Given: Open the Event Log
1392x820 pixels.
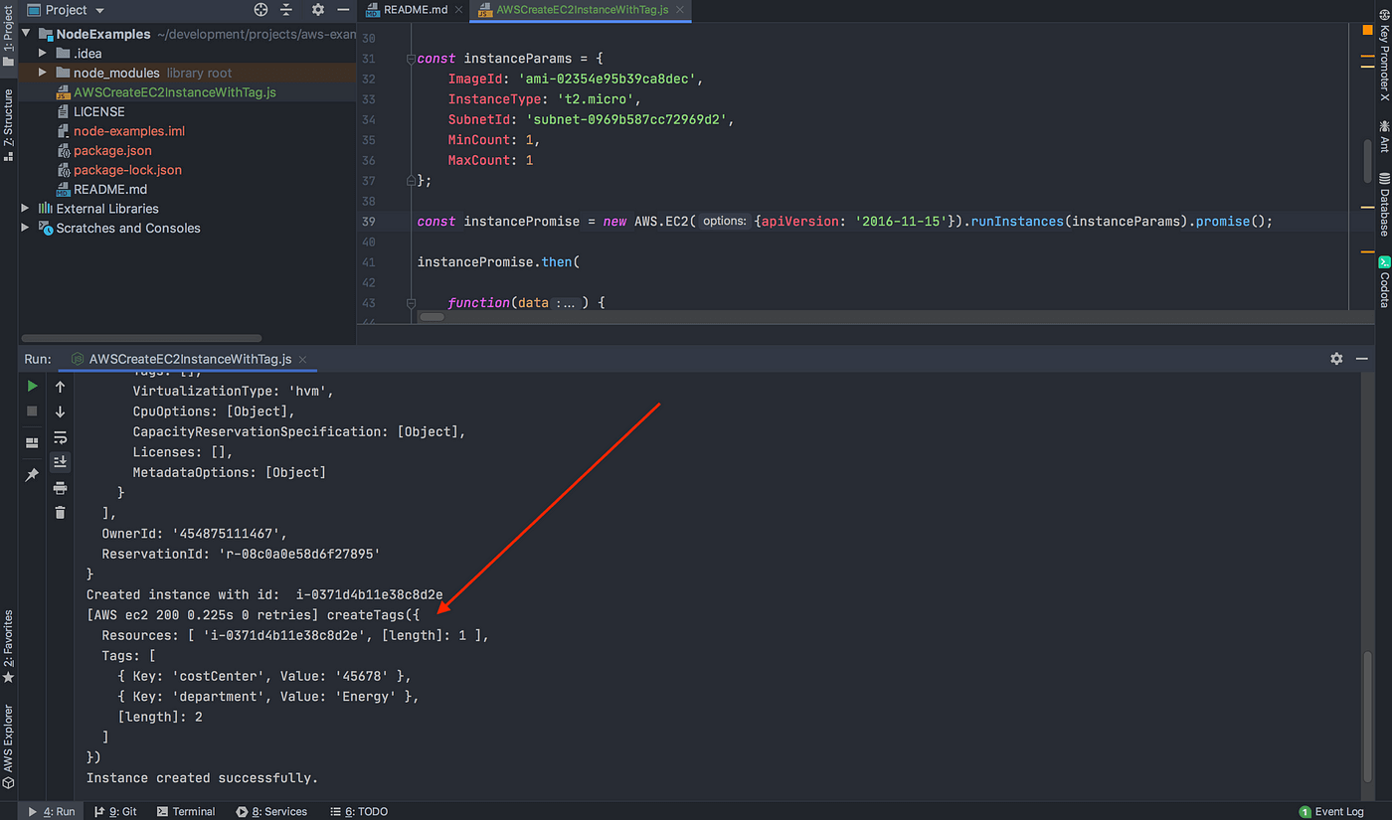Looking at the screenshot, I should pyautogui.click(x=1331, y=811).
